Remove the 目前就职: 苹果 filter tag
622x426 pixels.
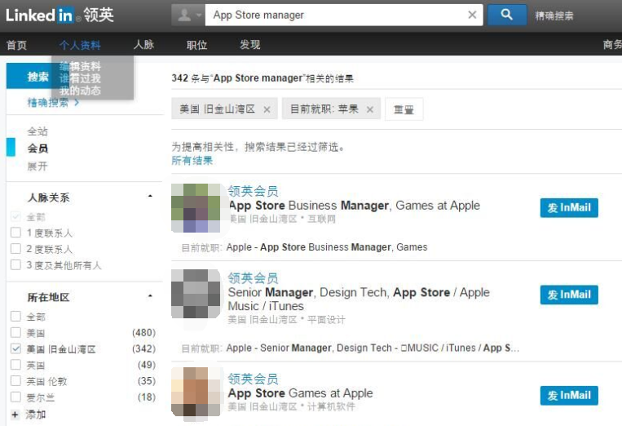pos(370,109)
